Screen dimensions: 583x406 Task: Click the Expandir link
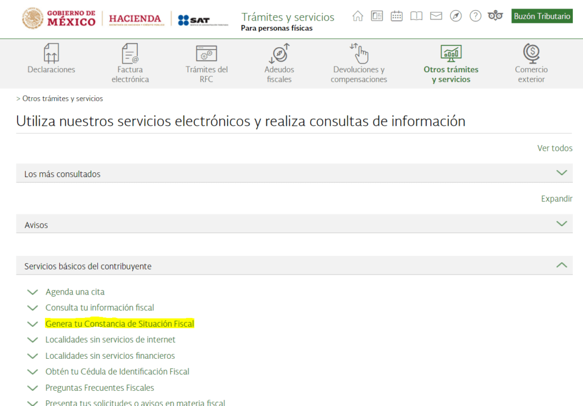557,198
